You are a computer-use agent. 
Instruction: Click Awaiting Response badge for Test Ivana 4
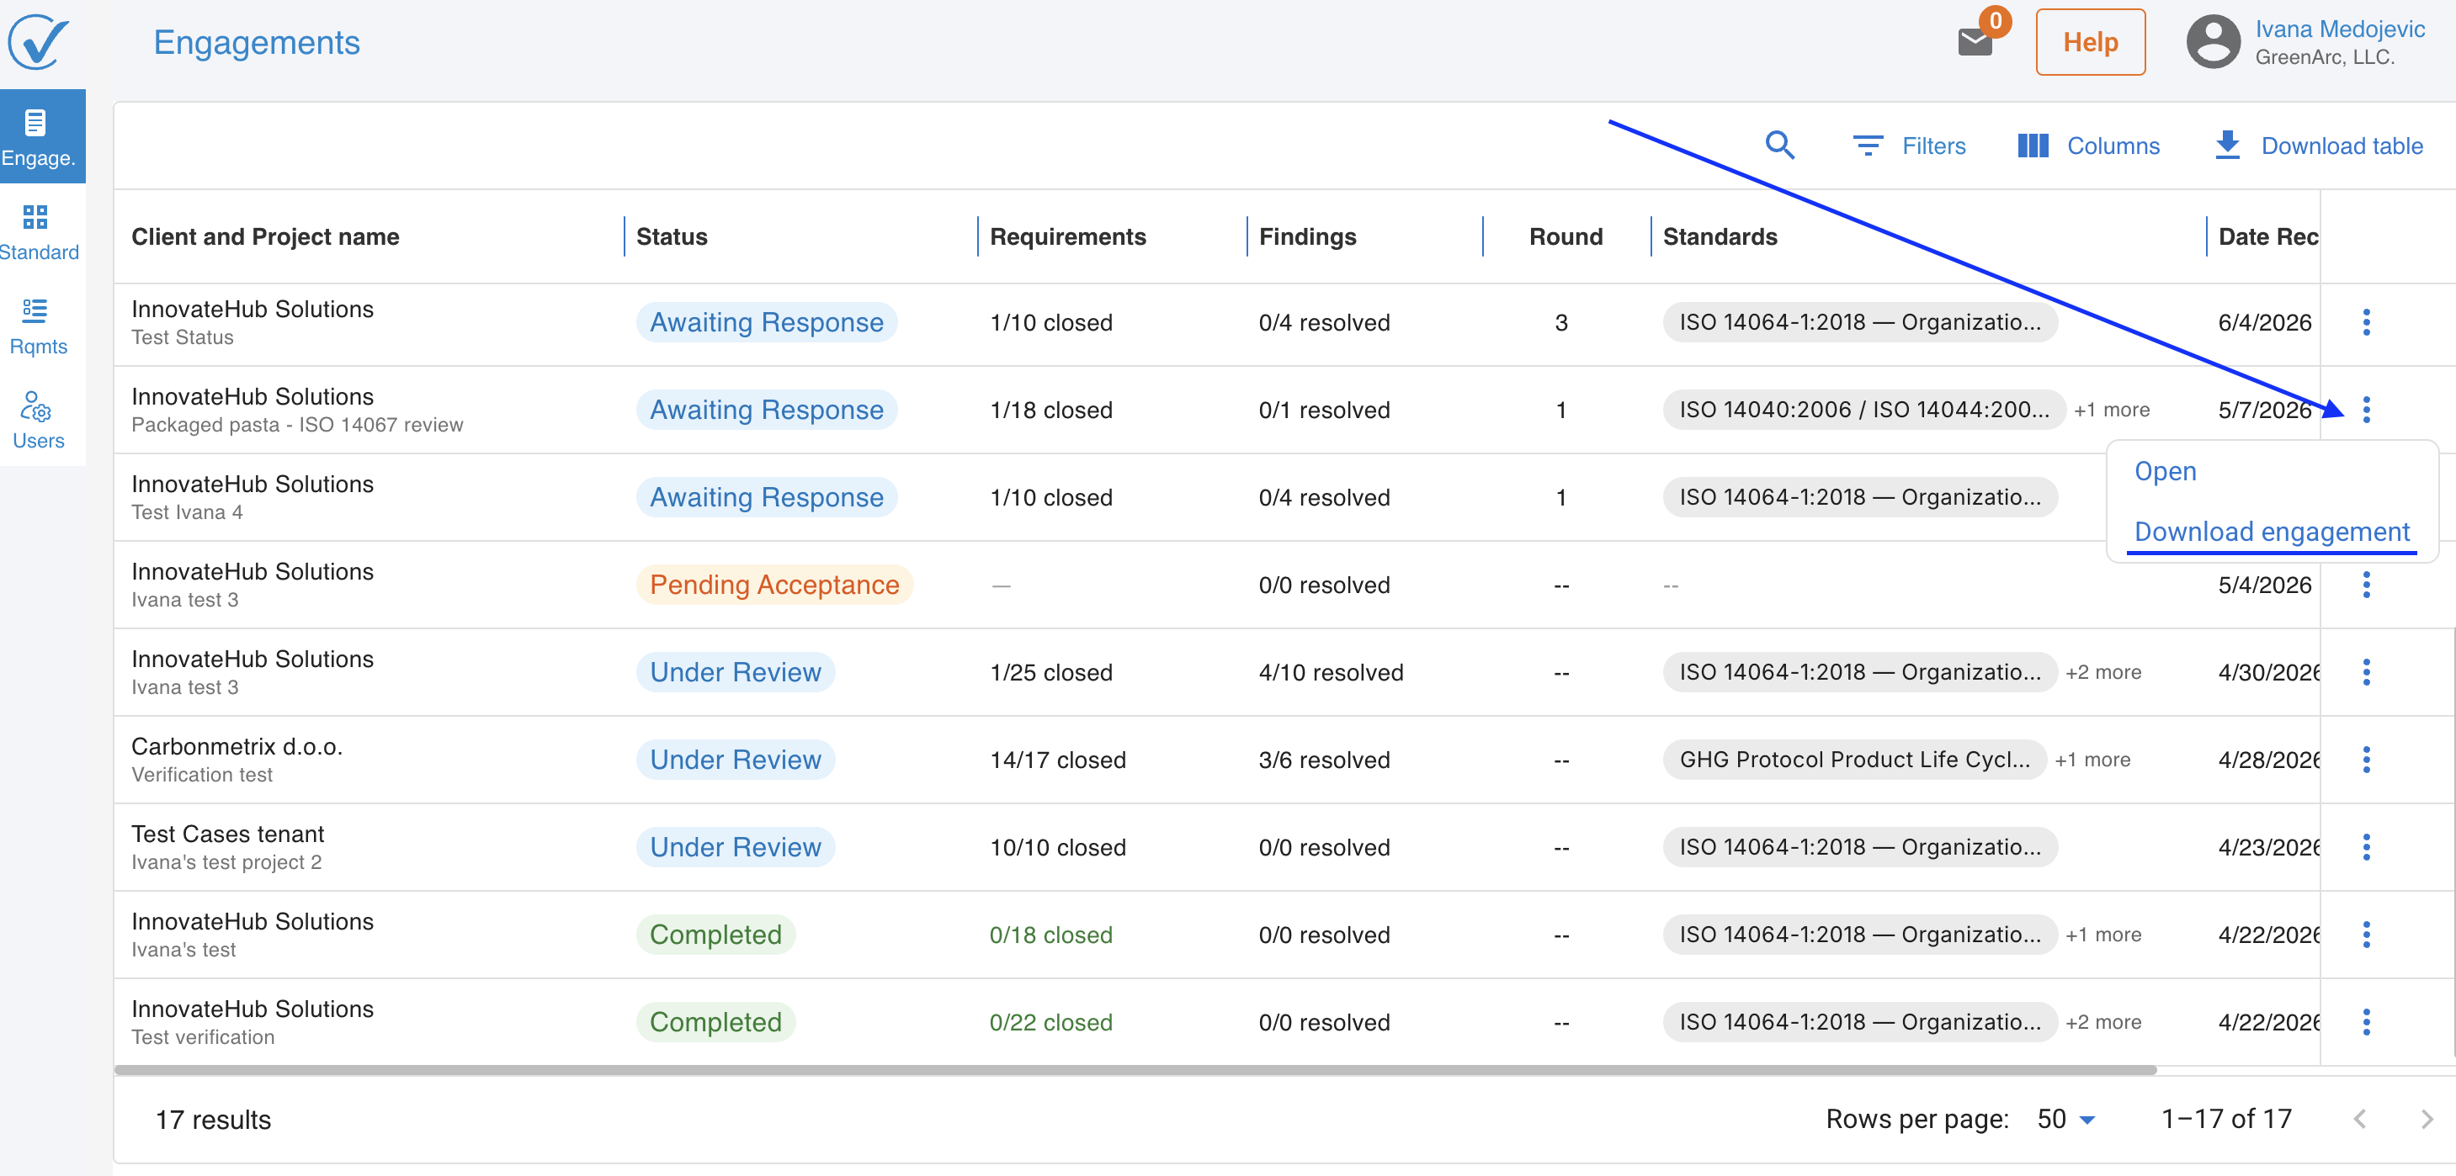click(x=767, y=496)
